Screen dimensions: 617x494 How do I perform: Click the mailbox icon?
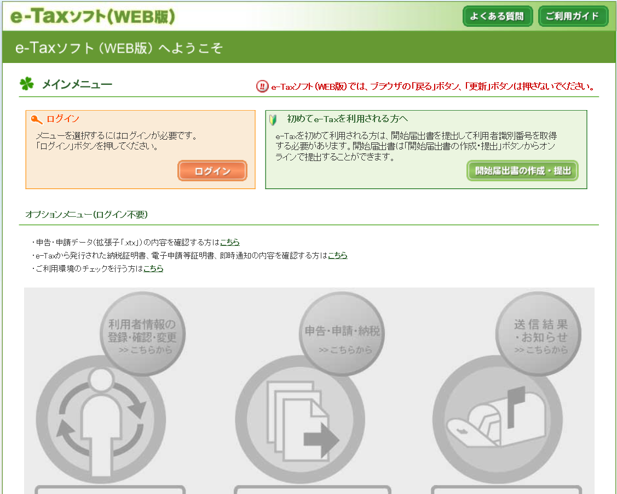click(497, 420)
